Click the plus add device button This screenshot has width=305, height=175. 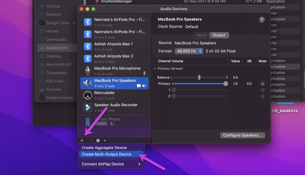click(82, 140)
